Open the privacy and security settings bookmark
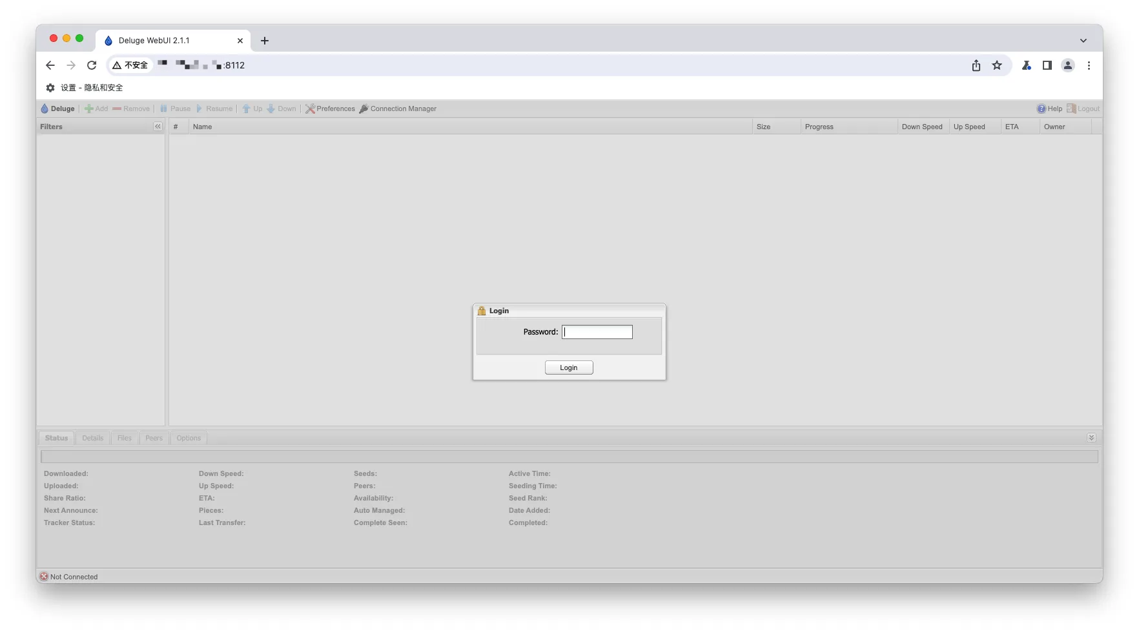 pos(84,88)
